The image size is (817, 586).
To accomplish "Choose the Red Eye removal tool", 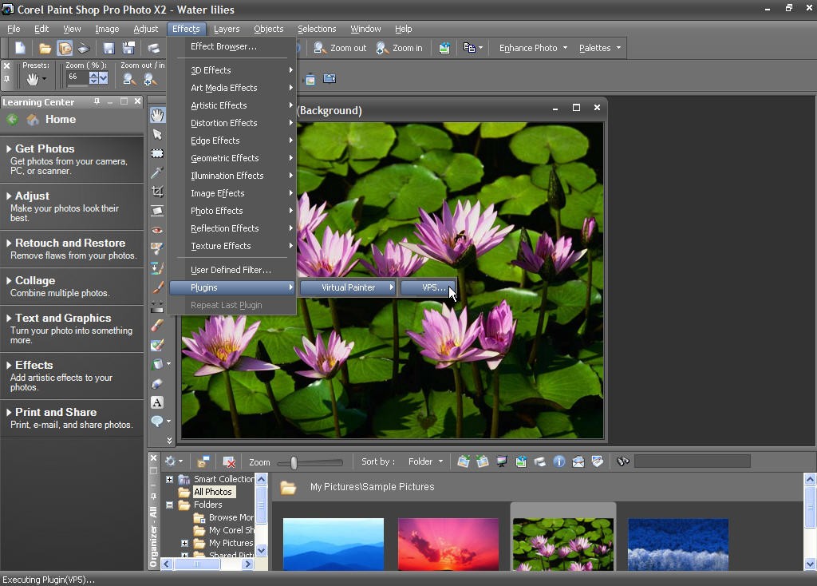I will click(x=157, y=230).
